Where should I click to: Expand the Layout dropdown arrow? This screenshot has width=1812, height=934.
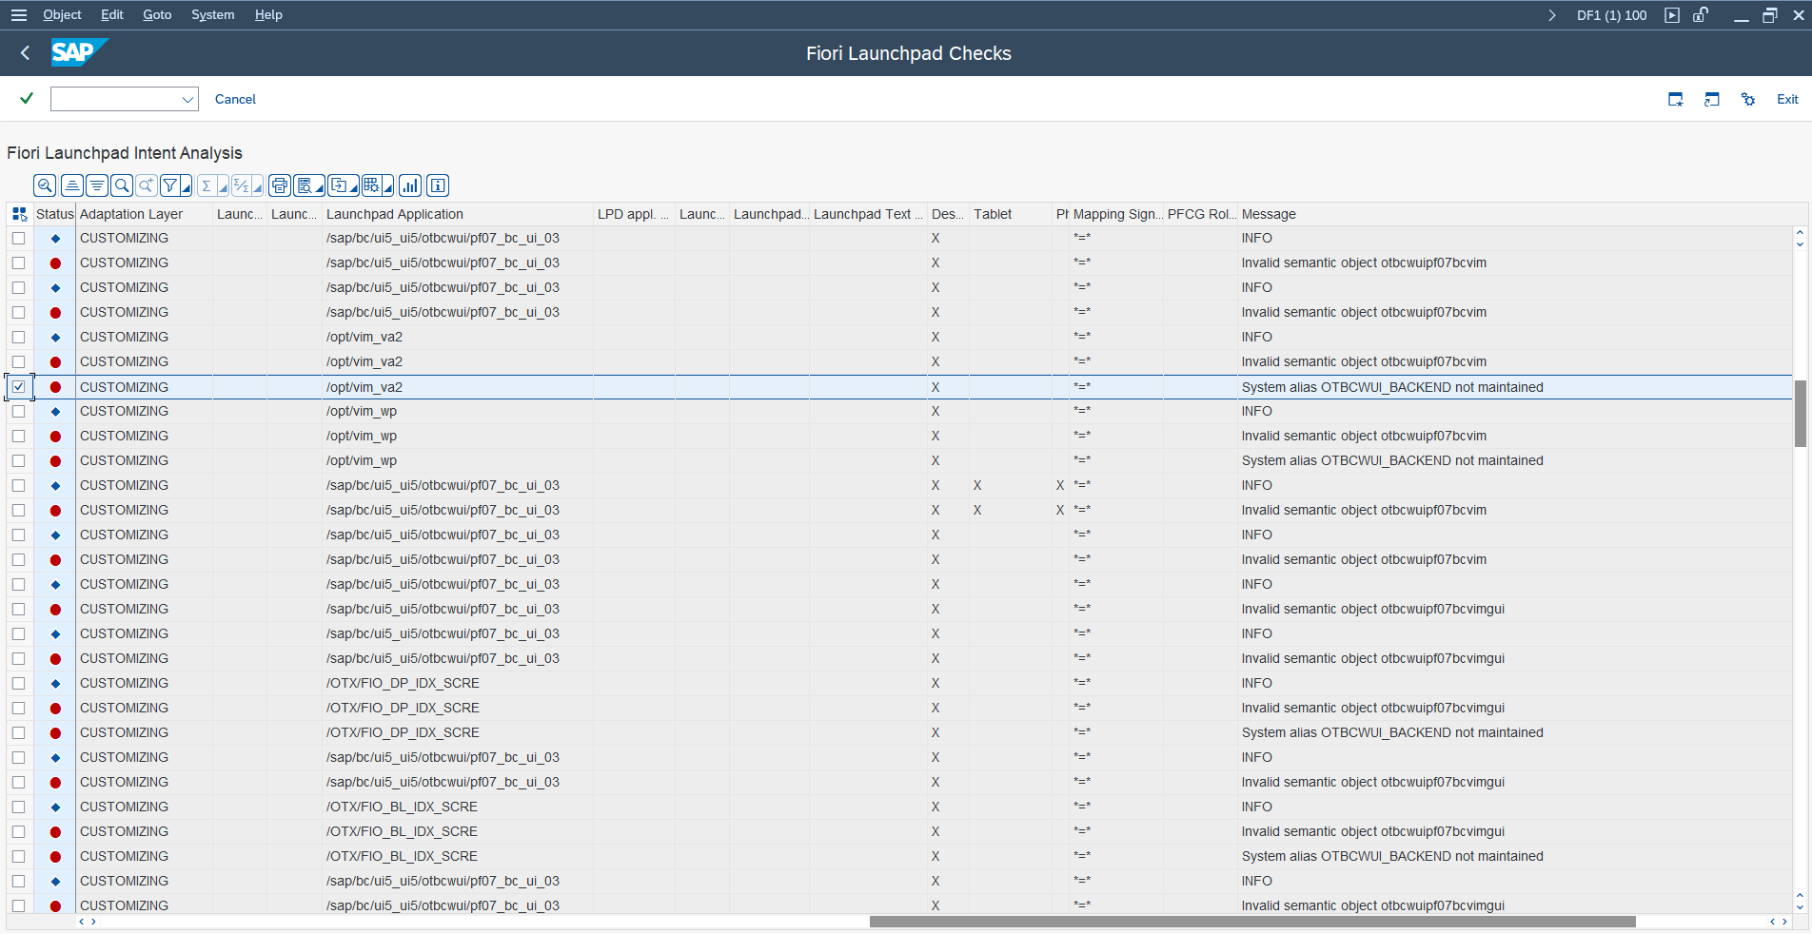388,185
